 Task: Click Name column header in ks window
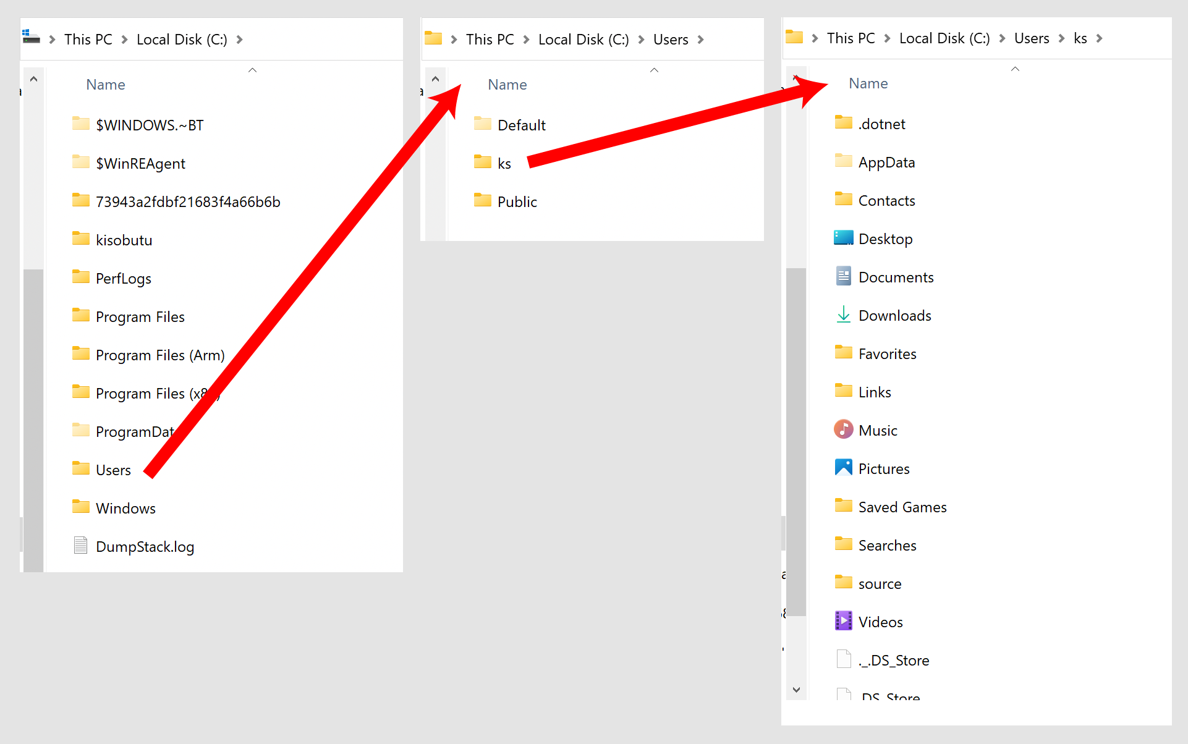point(868,83)
